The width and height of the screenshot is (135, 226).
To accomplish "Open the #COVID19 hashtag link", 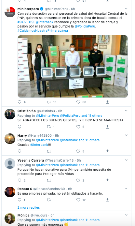I will point(25,22).
